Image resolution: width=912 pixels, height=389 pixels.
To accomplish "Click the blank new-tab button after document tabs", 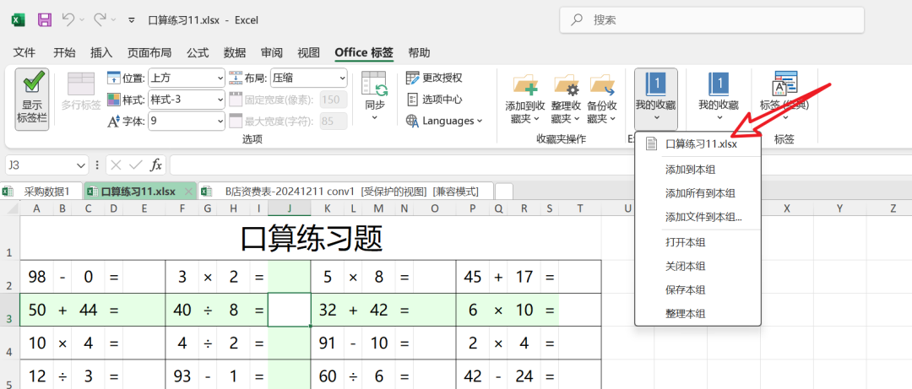I will pyautogui.click(x=503, y=192).
